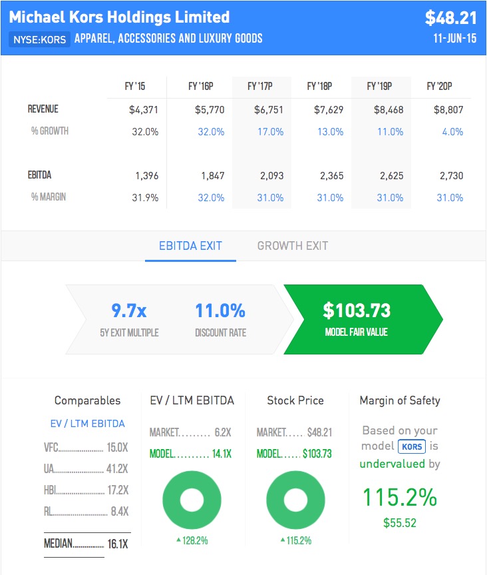Open the EV / LTM EBITDA comparables link

tap(88, 424)
